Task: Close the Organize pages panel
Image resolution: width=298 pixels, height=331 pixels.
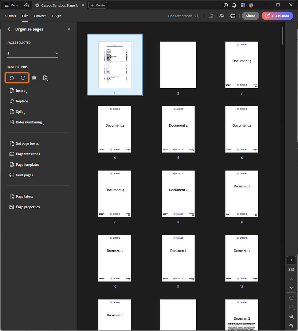Action: (69, 29)
